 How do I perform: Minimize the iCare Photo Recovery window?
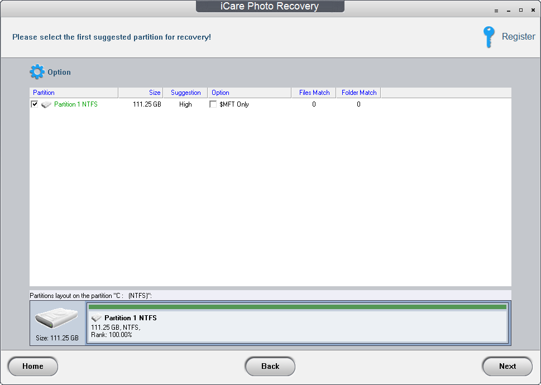pyautogui.click(x=509, y=11)
